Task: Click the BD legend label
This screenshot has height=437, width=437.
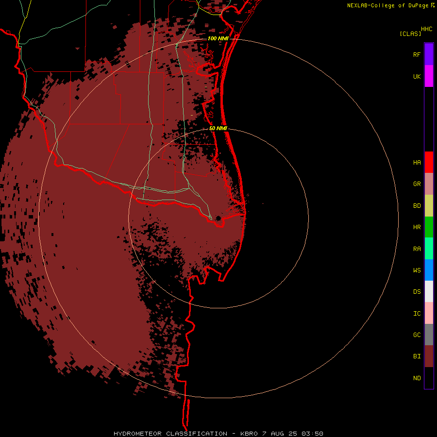Action: 417,206
